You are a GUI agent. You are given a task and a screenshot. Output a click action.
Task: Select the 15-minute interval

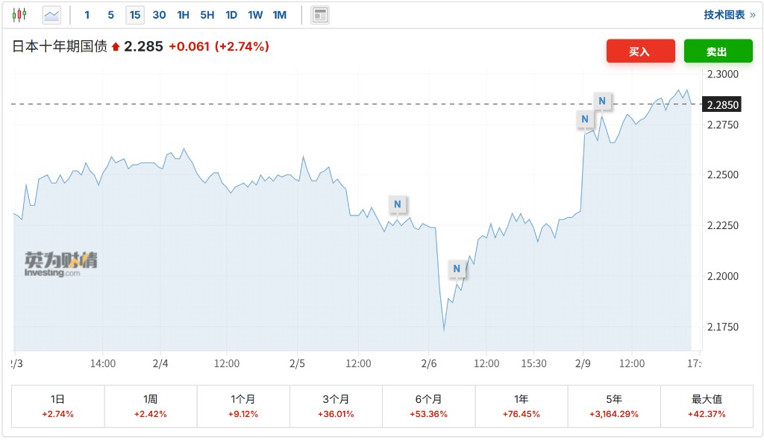(x=134, y=15)
